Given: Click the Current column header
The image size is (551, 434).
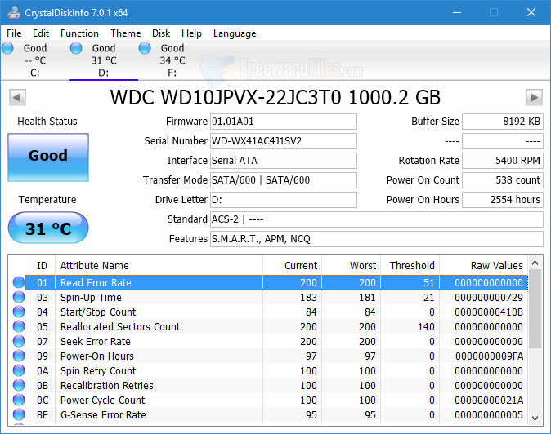Looking at the screenshot, I should tap(292, 265).
